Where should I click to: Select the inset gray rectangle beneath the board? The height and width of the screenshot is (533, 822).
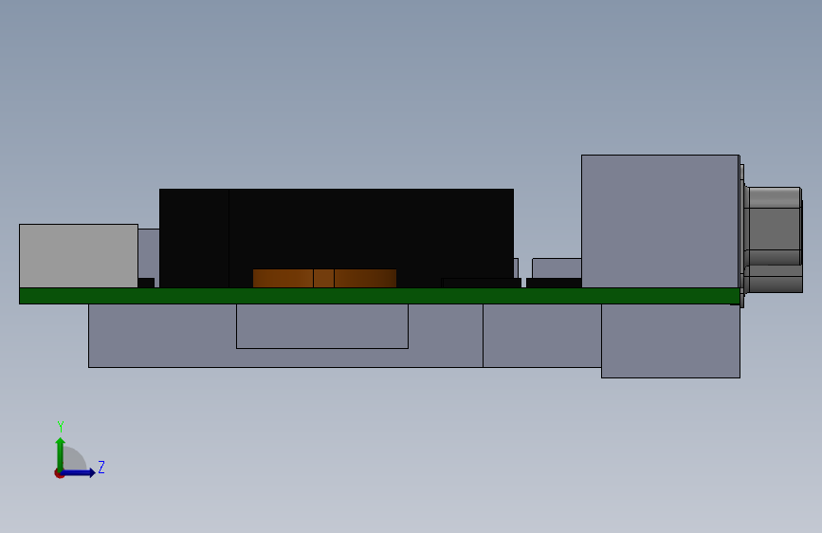[322, 326]
